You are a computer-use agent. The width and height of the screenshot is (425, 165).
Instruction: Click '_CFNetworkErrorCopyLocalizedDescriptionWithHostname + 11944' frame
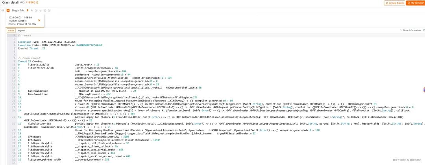(x=118, y=140)
